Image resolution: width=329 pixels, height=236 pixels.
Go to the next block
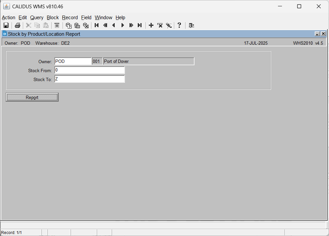[x=131, y=25]
